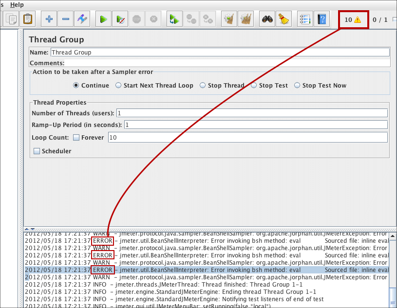The image size is (397, 308).
Task: Click the Number of Threads input field
Action: 252,113
